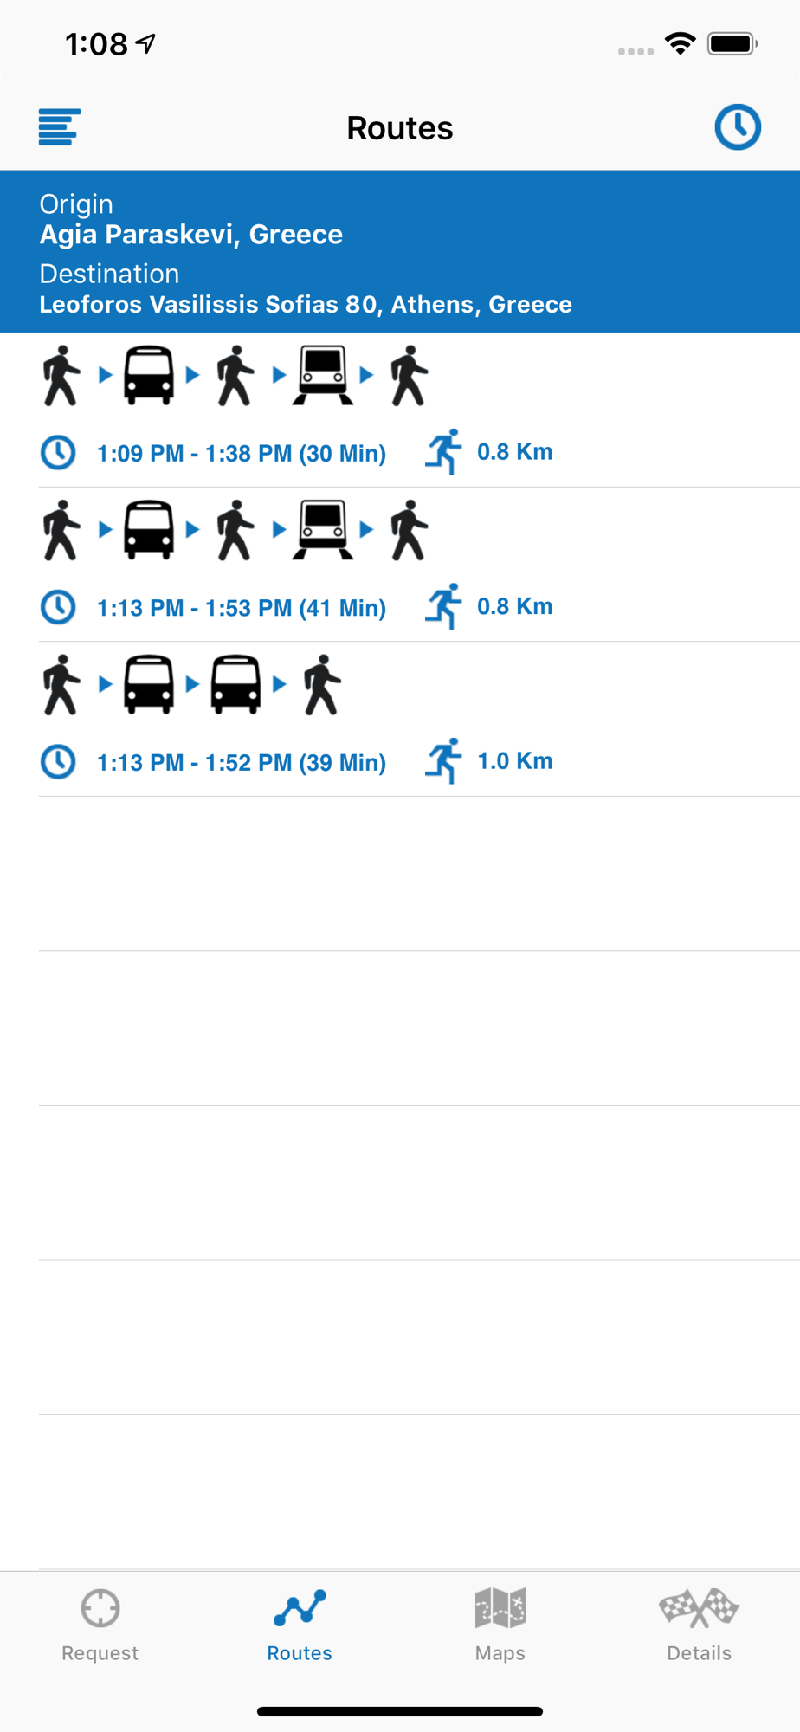Tap the first walking icon in second route
Screen dimensions: 800x1732
[61, 529]
